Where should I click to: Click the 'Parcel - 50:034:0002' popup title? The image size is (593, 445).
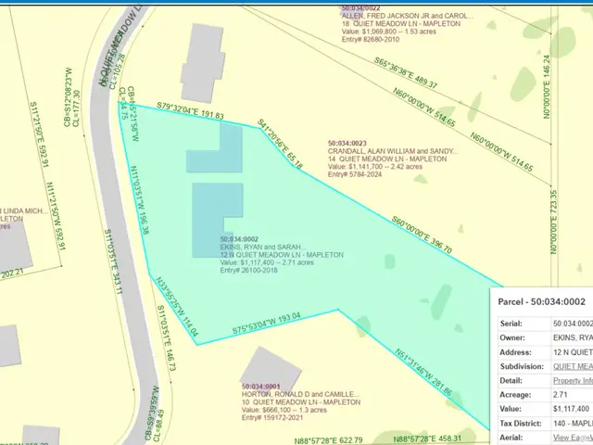click(x=541, y=301)
